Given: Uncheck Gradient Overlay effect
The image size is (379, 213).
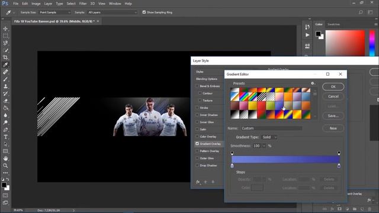Looking at the screenshot, I should [197, 144].
